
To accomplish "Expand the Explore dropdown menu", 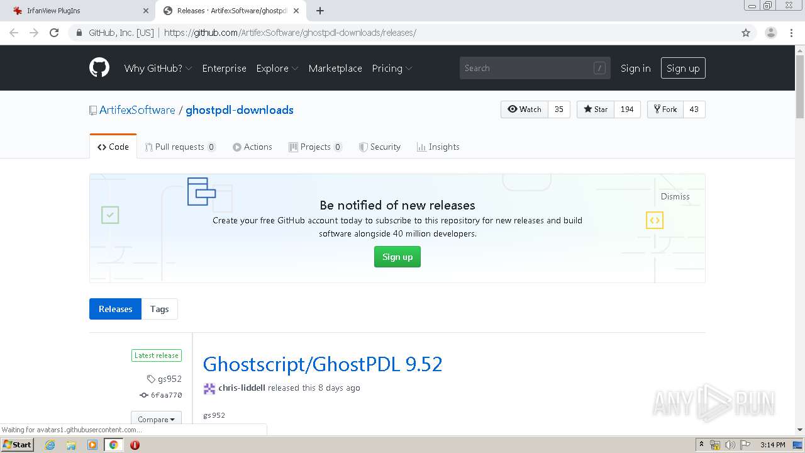I will (277, 68).
